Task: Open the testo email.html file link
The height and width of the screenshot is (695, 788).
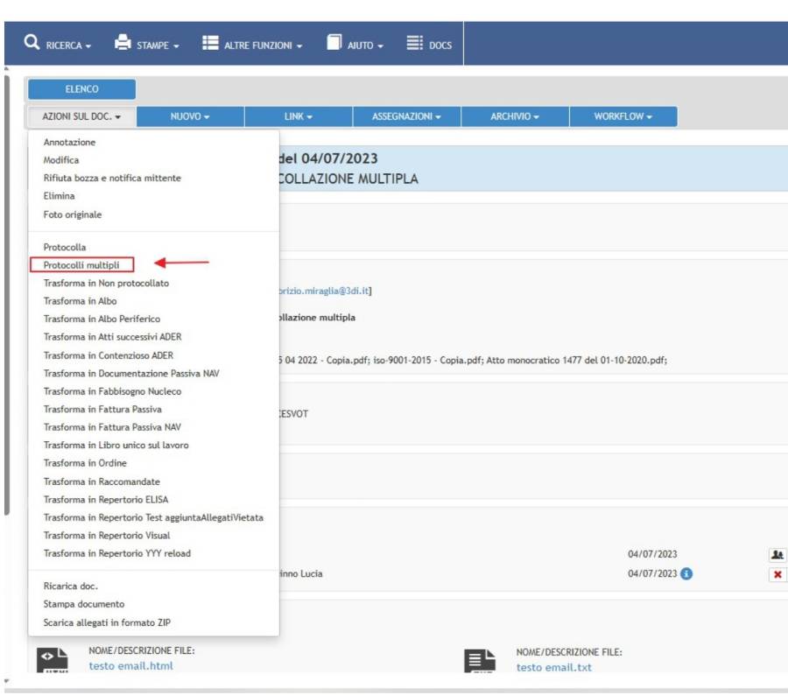Action: tap(131, 666)
